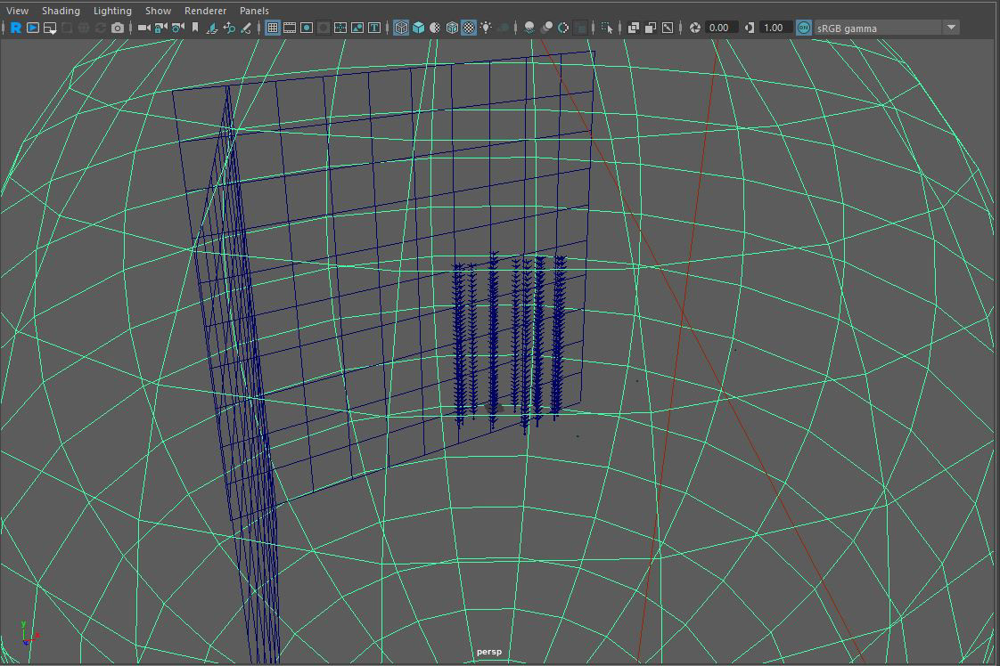The height and width of the screenshot is (666, 1000).
Task: Click the Exposure reset icon
Action: (x=694, y=28)
